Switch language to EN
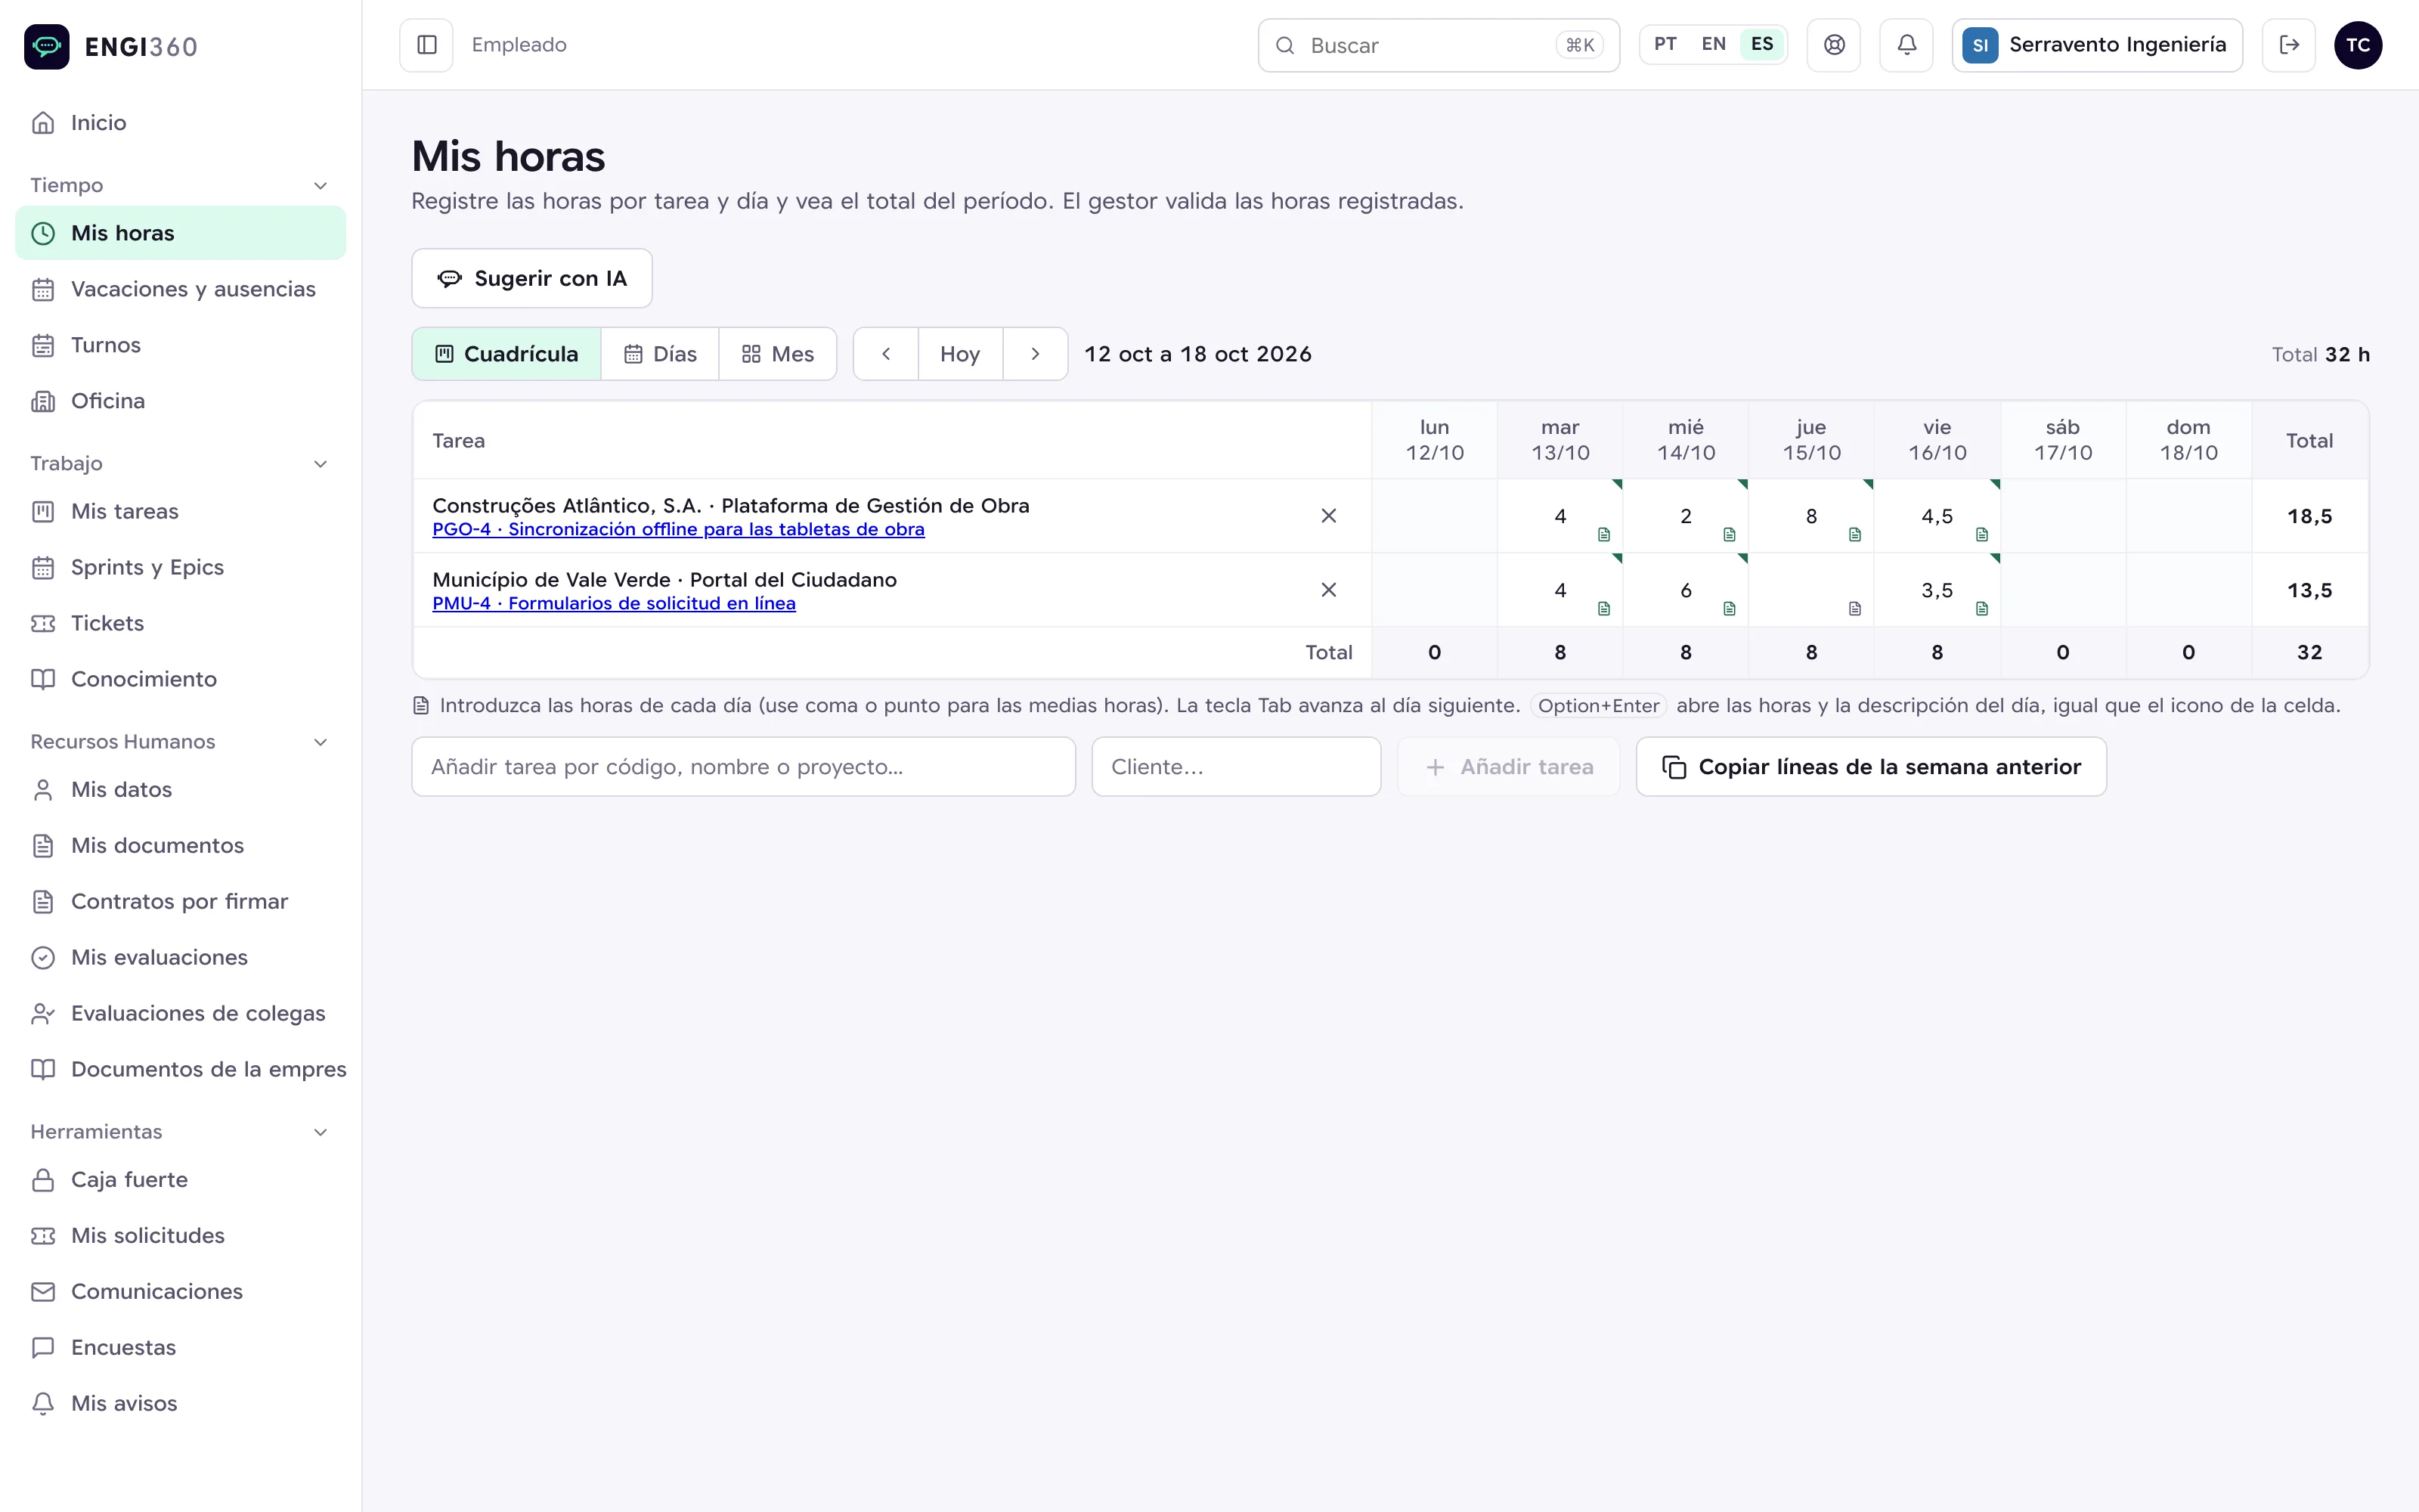The image size is (2419, 1512). click(x=1713, y=44)
